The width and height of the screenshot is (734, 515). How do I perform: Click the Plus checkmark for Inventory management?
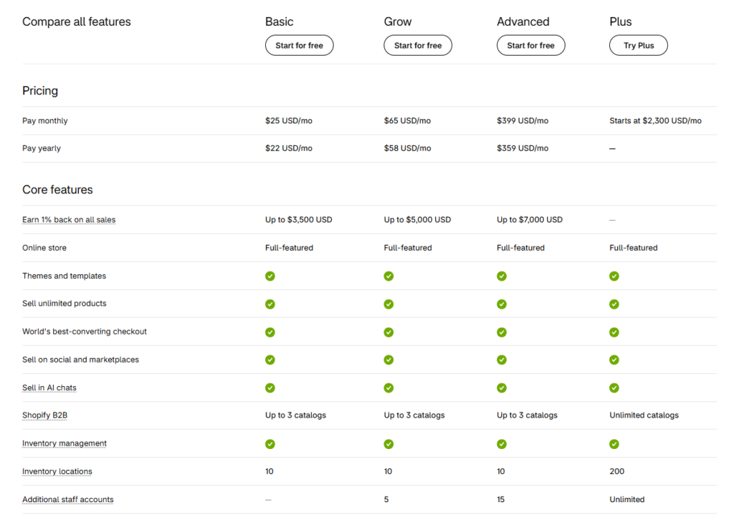pos(614,444)
